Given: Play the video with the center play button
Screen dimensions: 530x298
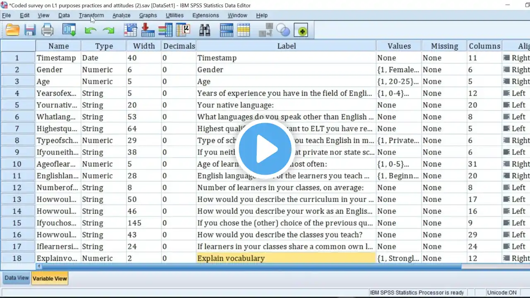Looking at the screenshot, I should coord(265,149).
